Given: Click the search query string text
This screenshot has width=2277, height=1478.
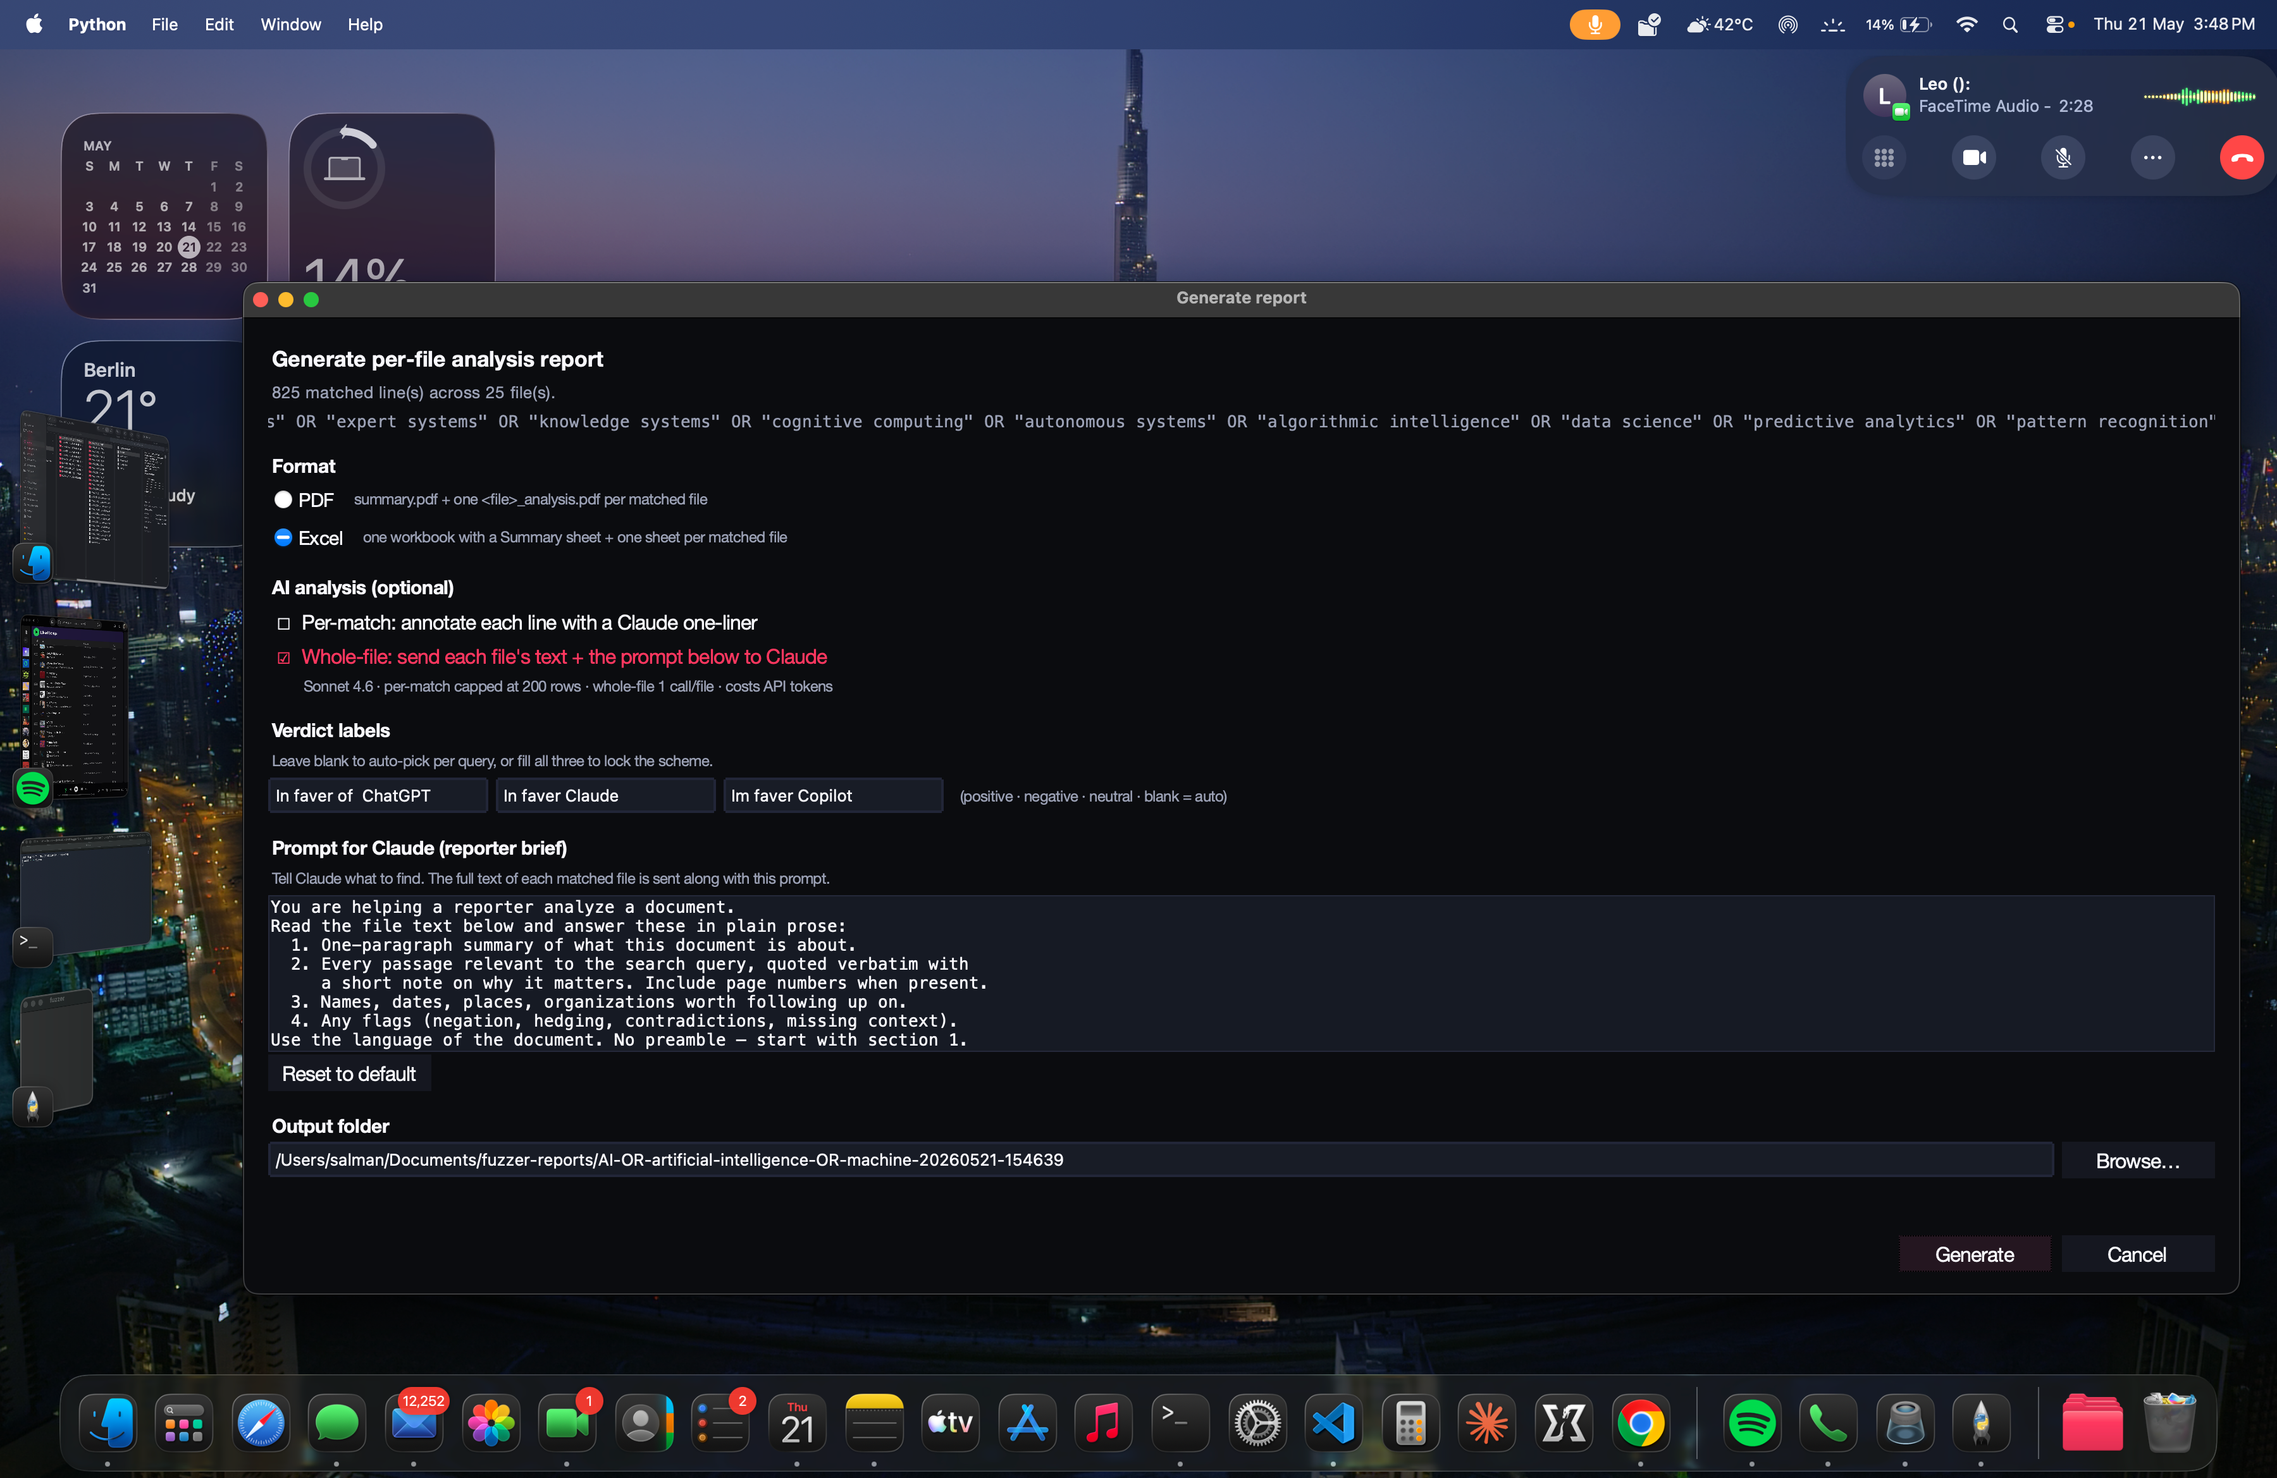Looking at the screenshot, I should click(1241, 422).
